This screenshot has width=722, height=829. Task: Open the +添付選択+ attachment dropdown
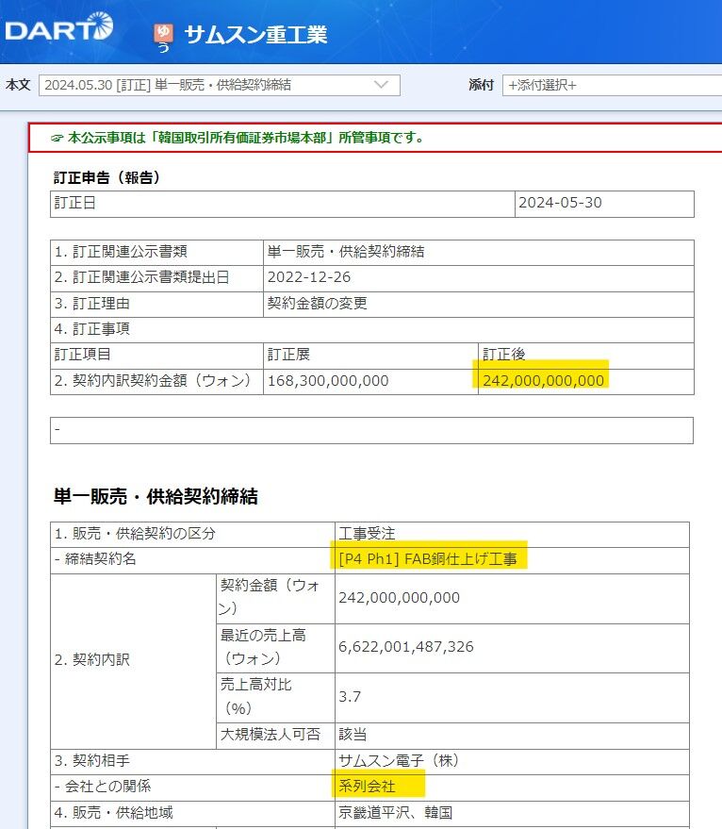click(612, 85)
